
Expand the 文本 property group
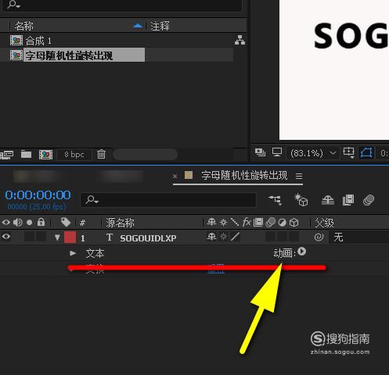[x=73, y=253]
